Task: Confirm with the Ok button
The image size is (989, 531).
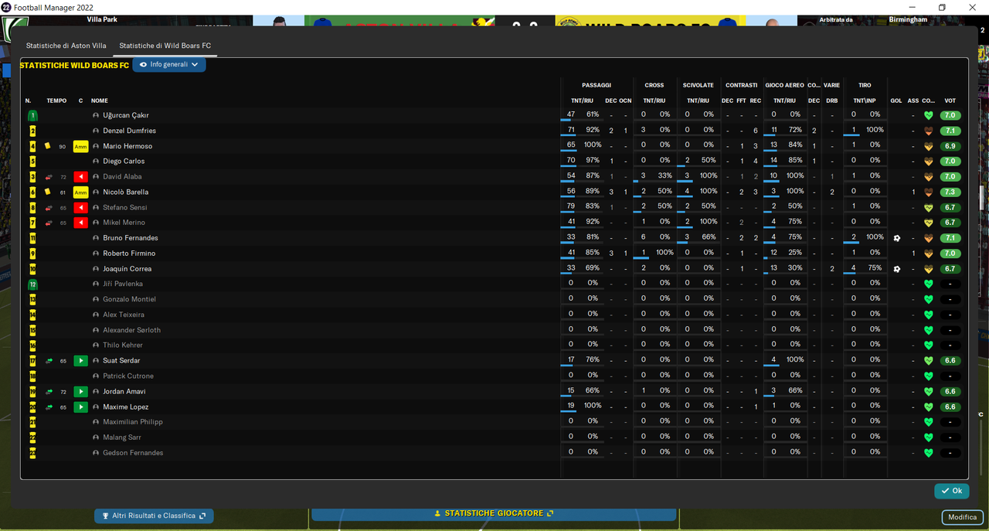Action: [x=951, y=491]
